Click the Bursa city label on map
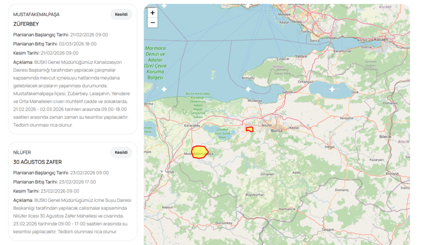Image resolution: width=433 pixels, height=245 pixels. tap(277, 131)
